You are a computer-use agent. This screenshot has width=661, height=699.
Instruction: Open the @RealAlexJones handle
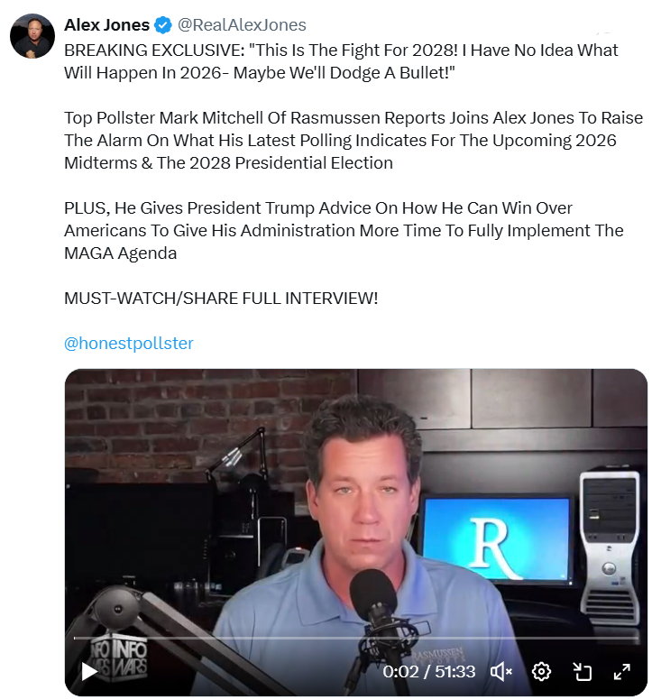pos(242,25)
